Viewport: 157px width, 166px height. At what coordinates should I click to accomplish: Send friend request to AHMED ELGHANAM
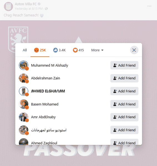124,91
